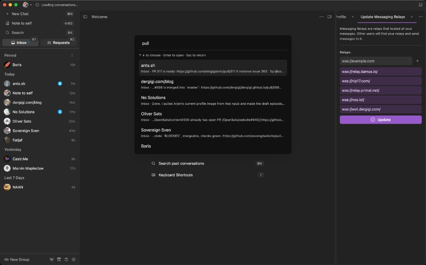Click the search field containing 'pull'
Screen dimensions: 426x265
[x=213, y=43]
